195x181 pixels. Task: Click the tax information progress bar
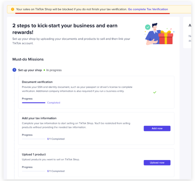pos(33,139)
